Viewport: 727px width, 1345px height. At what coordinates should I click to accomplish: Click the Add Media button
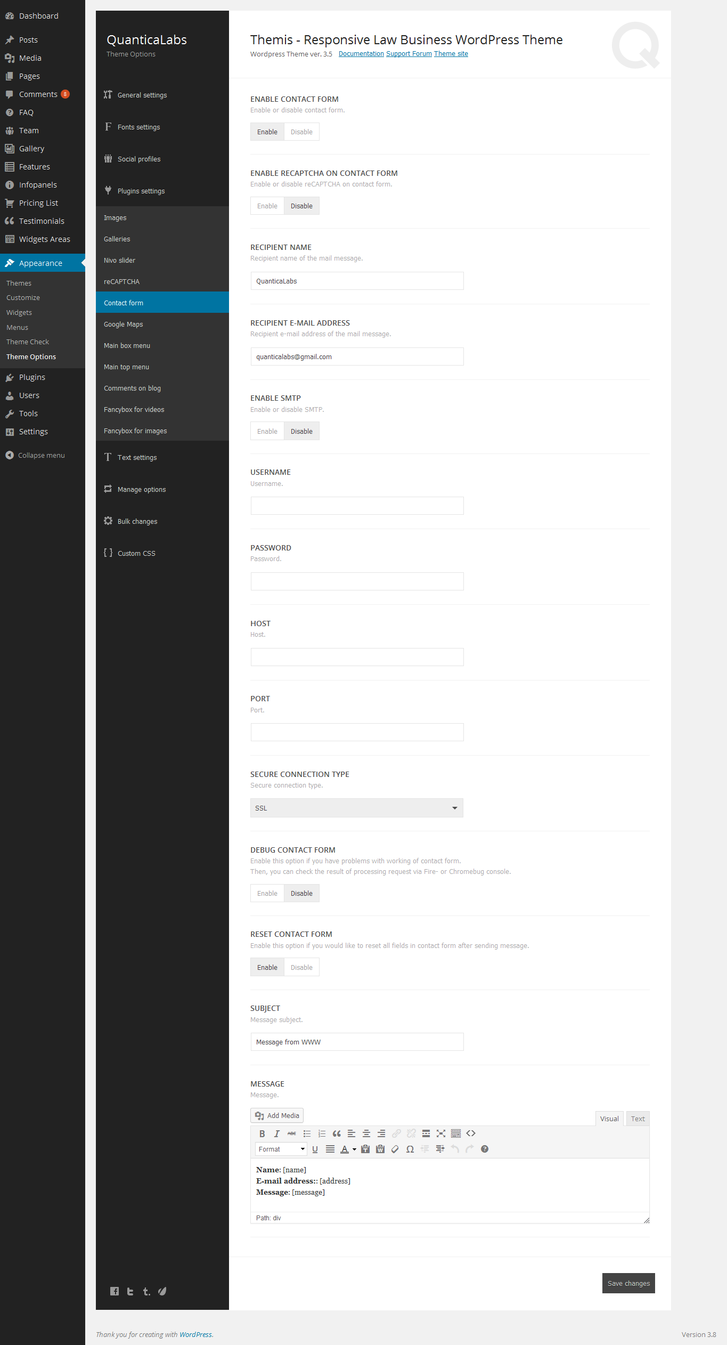(277, 1115)
